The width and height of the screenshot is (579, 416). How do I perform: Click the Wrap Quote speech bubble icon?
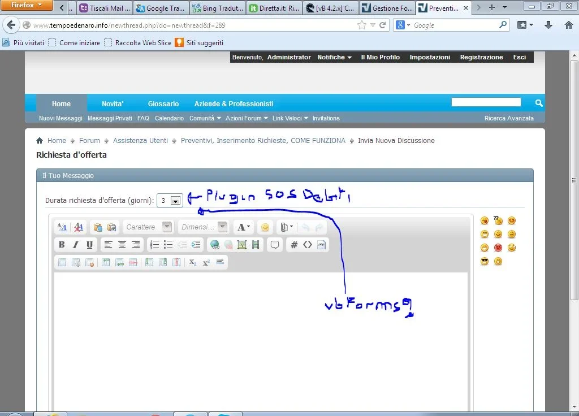tap(275, 244)
